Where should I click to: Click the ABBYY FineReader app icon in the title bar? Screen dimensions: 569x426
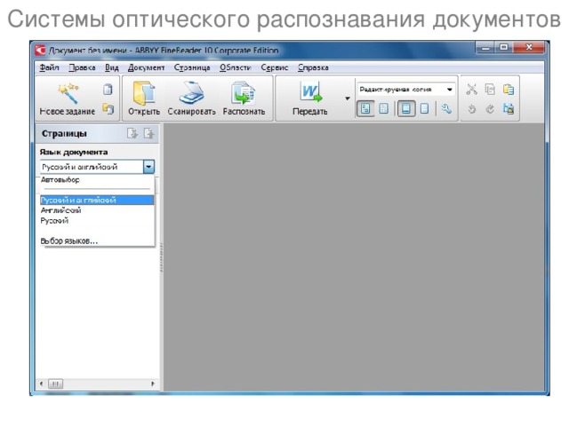pos(40,50)
